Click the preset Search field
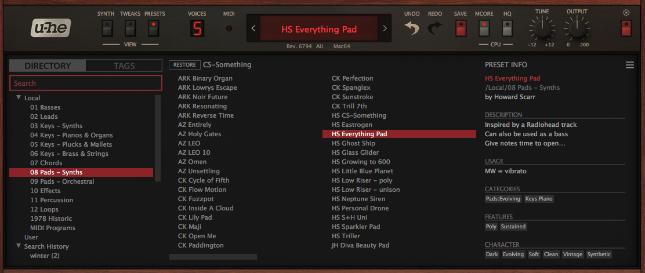 tap(86, 83)
